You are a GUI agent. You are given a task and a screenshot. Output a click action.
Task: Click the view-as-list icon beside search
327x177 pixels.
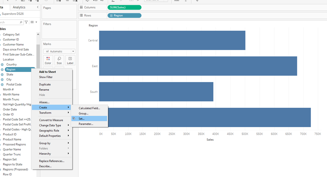coord(32,22)
